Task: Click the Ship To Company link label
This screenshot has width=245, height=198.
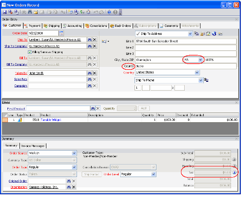Action: click(16, 46)
